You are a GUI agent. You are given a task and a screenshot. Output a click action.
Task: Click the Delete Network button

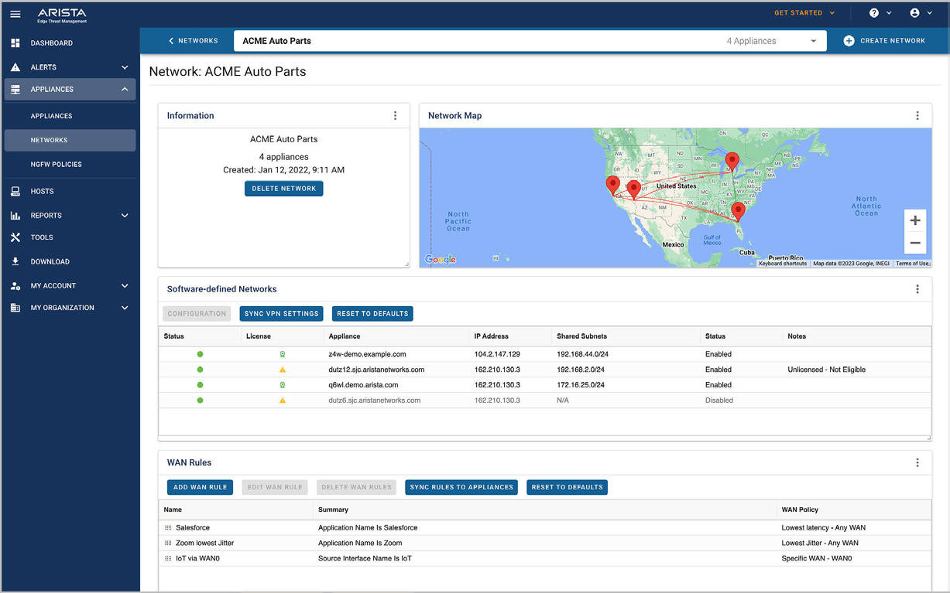coord(283,189)
